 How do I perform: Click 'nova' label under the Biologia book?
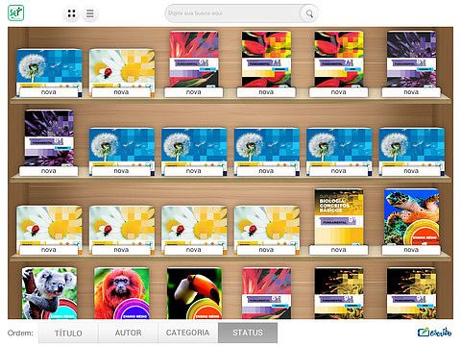point(338,250)
